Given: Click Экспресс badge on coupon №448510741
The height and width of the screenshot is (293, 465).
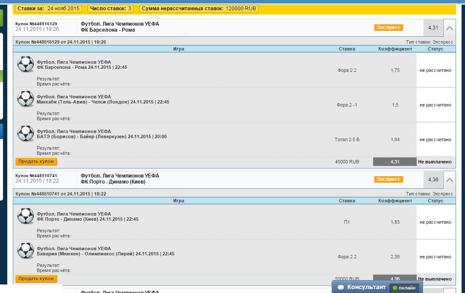Looking at the screenshot, I should [388, 179].
